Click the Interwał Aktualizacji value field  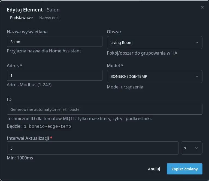coord(92,148)
